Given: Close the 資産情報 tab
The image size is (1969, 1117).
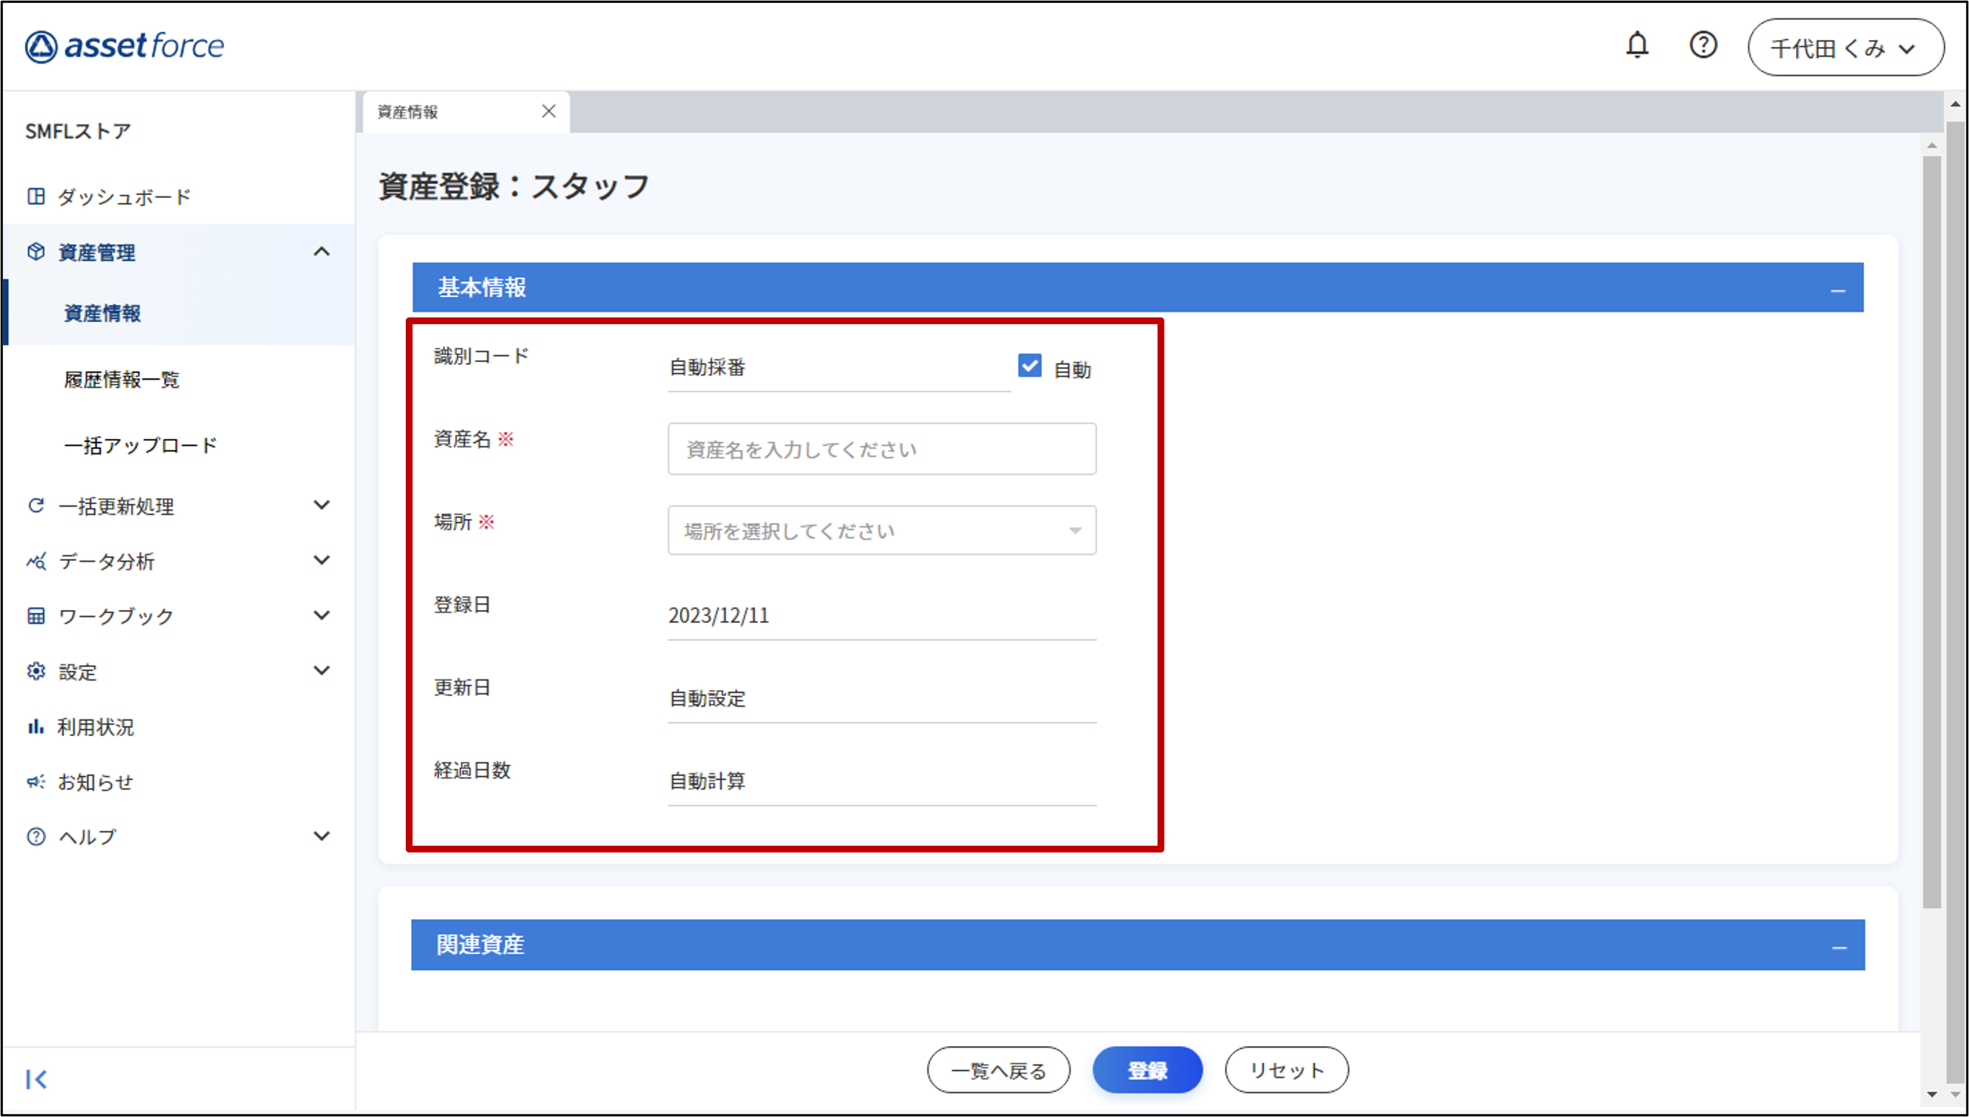Looking at the screenshot, I should pyautogui.click(x=549, y=111).
